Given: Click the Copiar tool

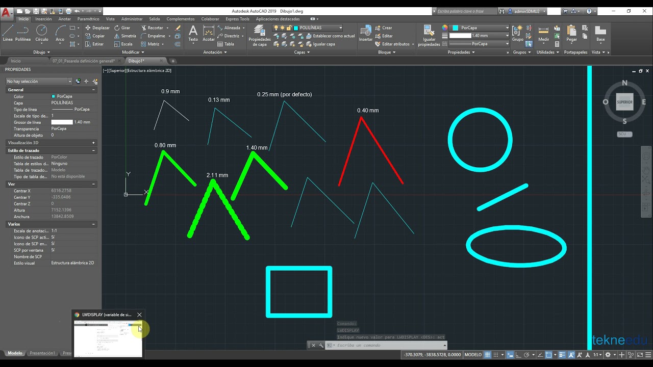Looking at the screenshot, I should [x=95, y=36].
